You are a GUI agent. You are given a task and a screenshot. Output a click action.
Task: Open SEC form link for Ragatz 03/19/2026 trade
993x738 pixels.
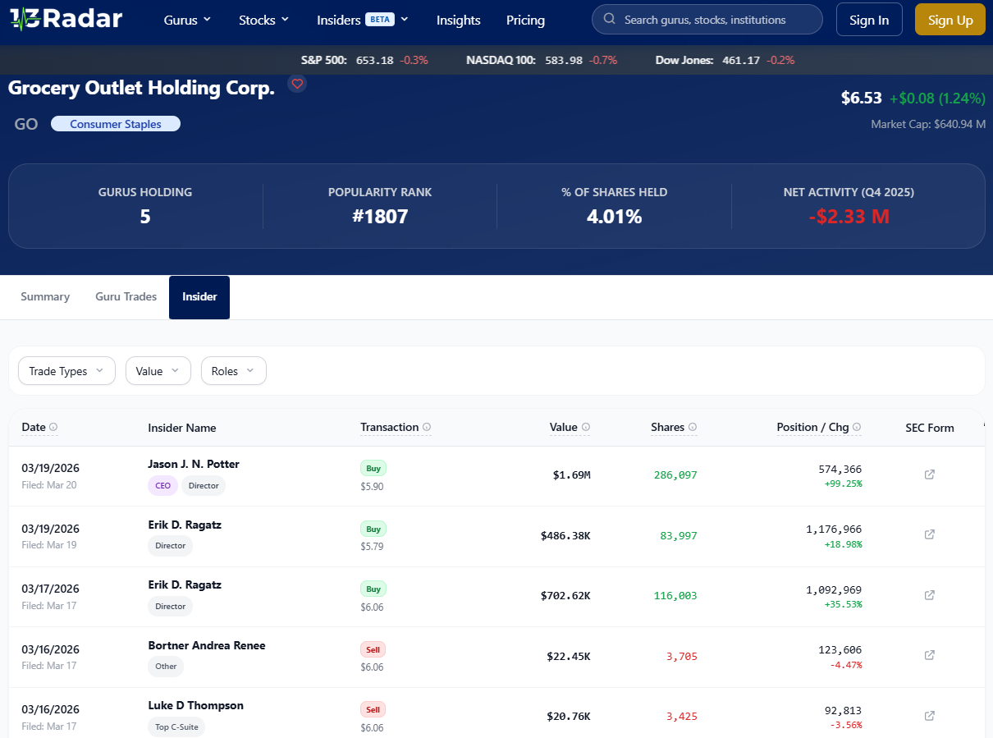pos(930,534)
